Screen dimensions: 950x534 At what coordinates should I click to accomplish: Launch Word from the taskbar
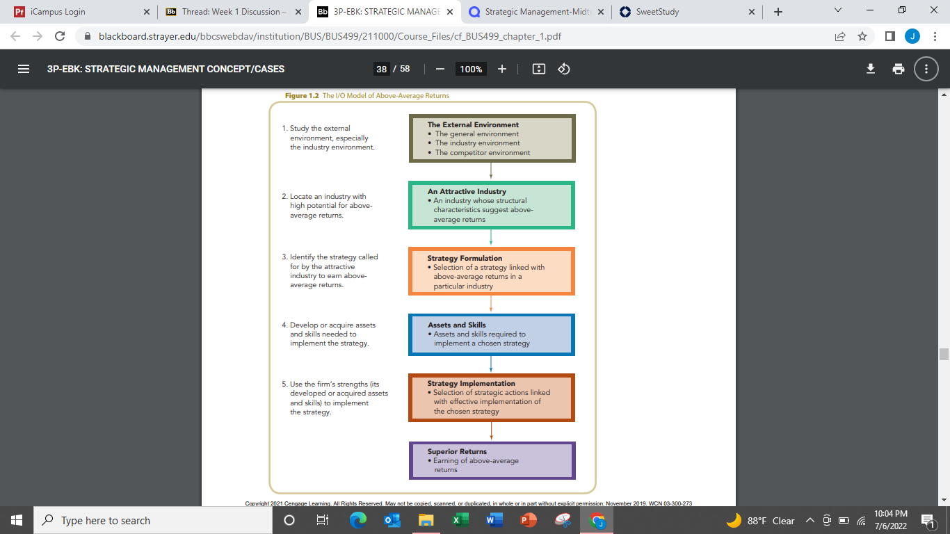pos(493,520)
